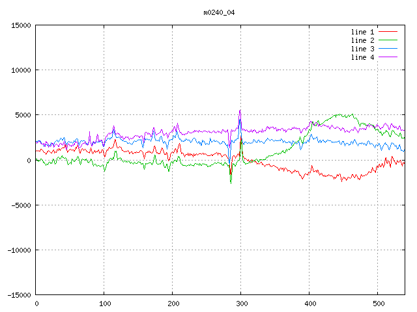The height and width of the screenshot is (312, 417).
Task: Select the "line 4" legend label
Action: (363, 57)
